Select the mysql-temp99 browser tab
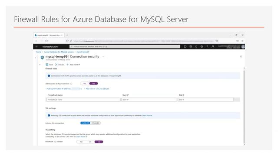 pos(49,35)
